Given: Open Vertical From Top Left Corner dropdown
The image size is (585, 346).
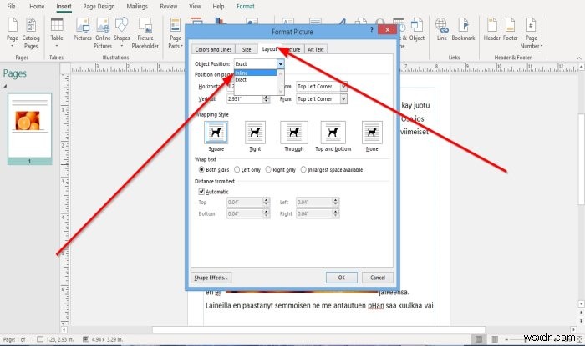Looking at the screenshot, I should (x=343, y=99).
